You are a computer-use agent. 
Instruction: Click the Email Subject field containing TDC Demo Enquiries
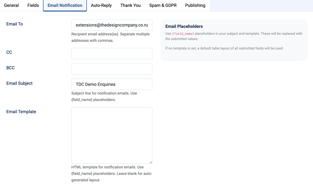(112, 84)
